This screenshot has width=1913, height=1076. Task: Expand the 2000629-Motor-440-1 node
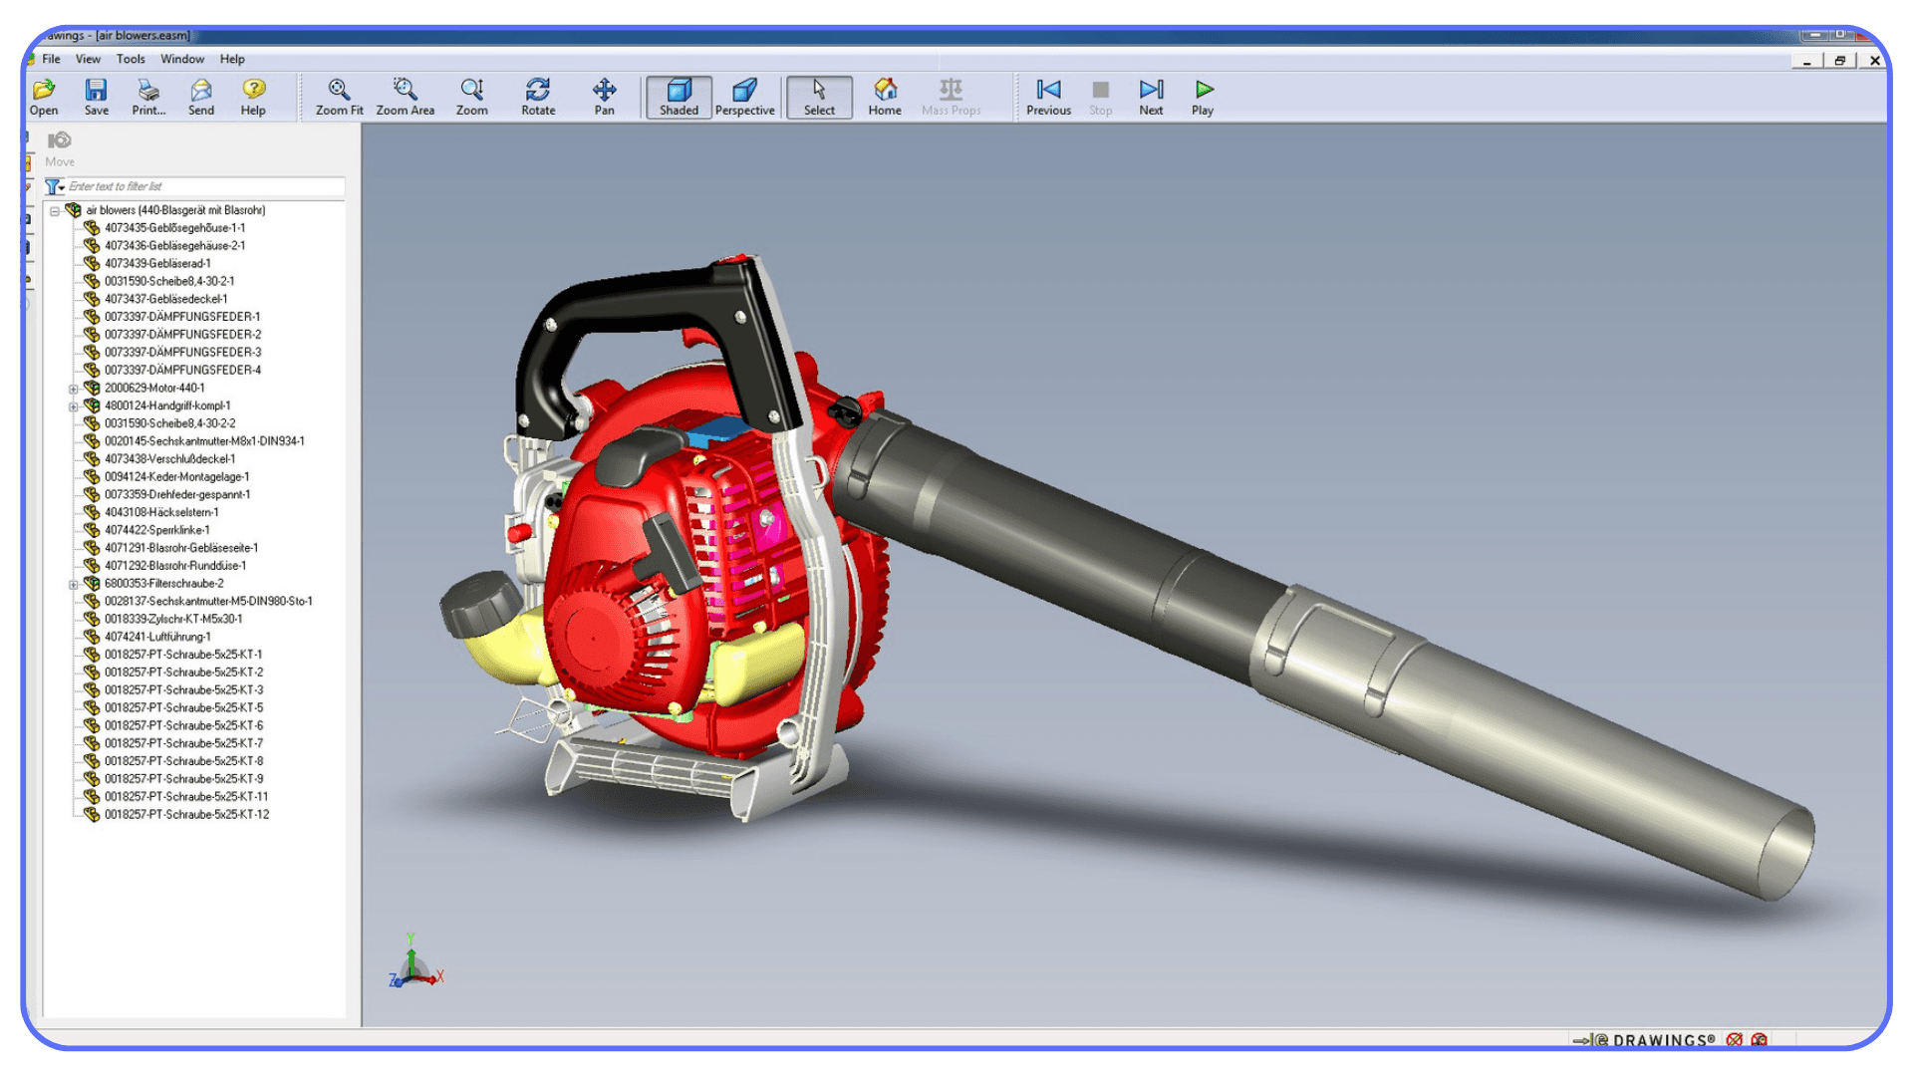(x=73, y=389)
